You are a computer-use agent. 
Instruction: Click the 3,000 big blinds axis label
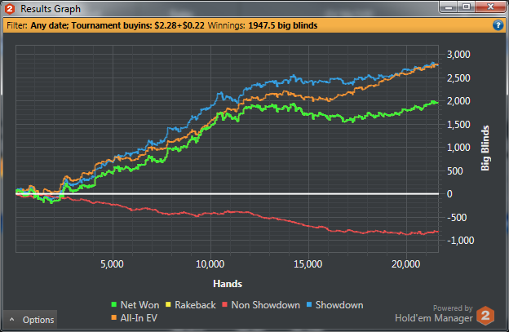pos(458,55)
